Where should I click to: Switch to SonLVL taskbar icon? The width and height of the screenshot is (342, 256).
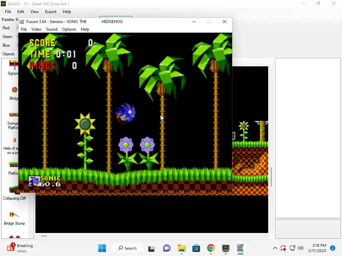coord(225,248)
